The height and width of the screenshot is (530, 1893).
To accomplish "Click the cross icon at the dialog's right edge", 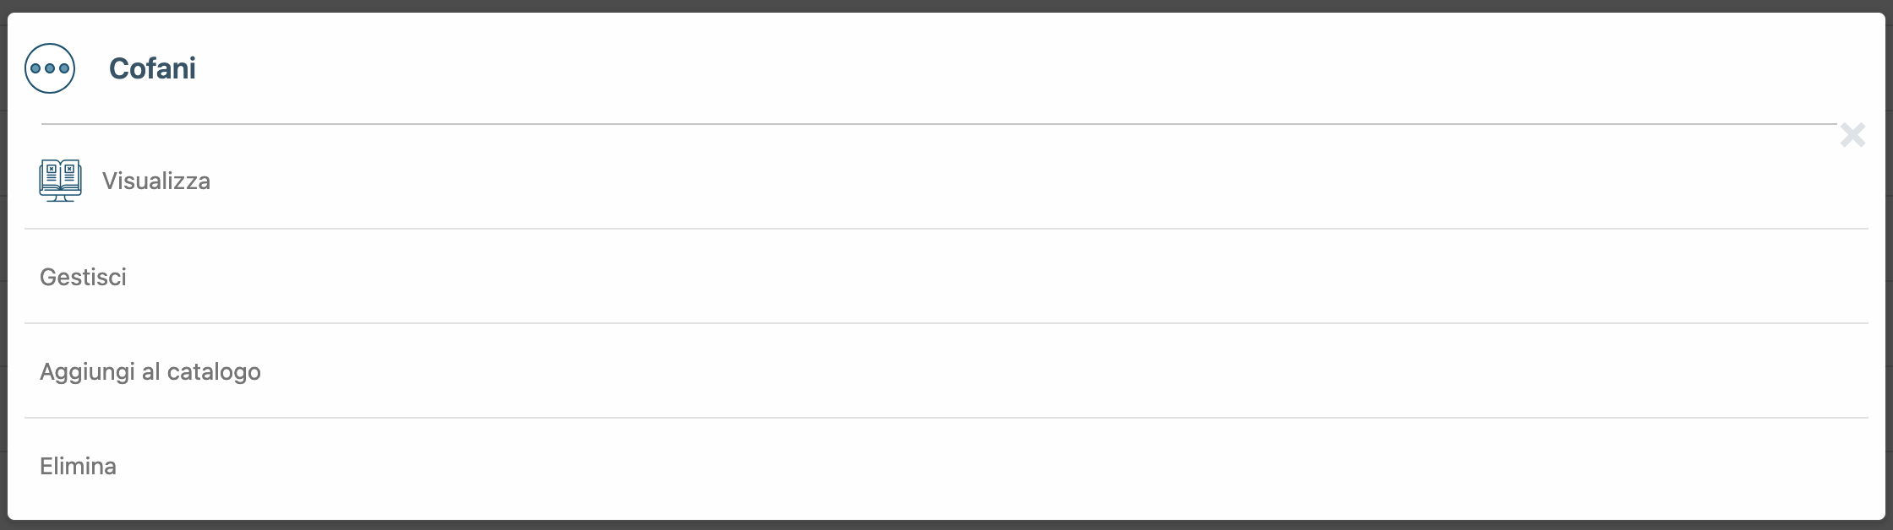I will 1852,135.
